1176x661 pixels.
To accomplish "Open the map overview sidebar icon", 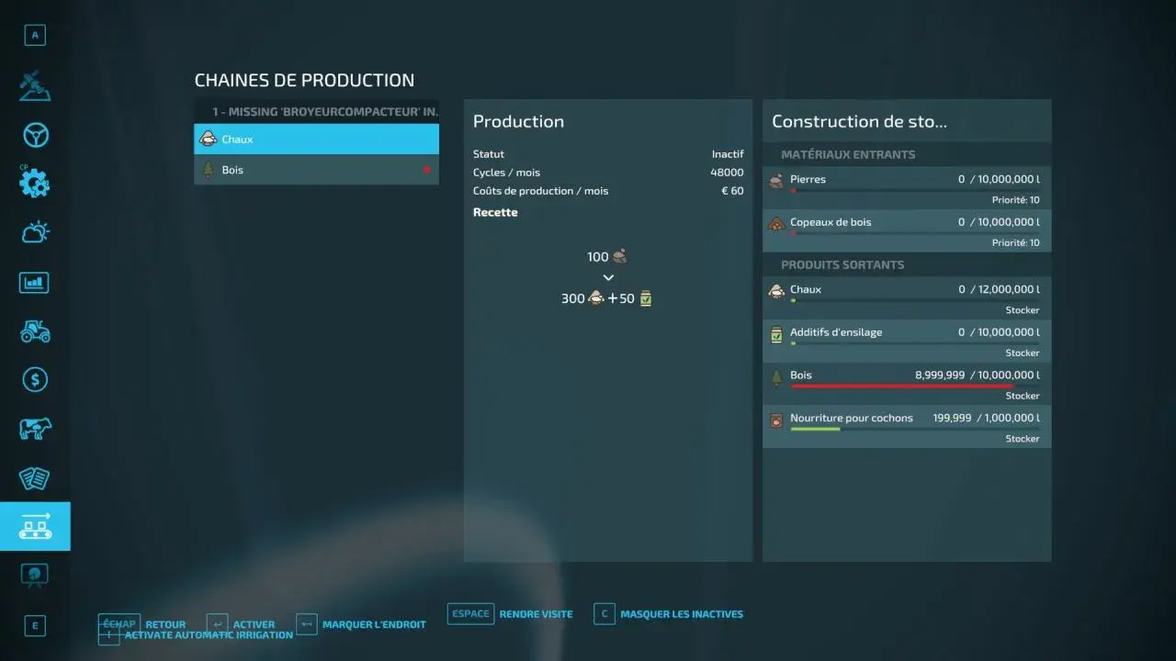I will 35,86.
